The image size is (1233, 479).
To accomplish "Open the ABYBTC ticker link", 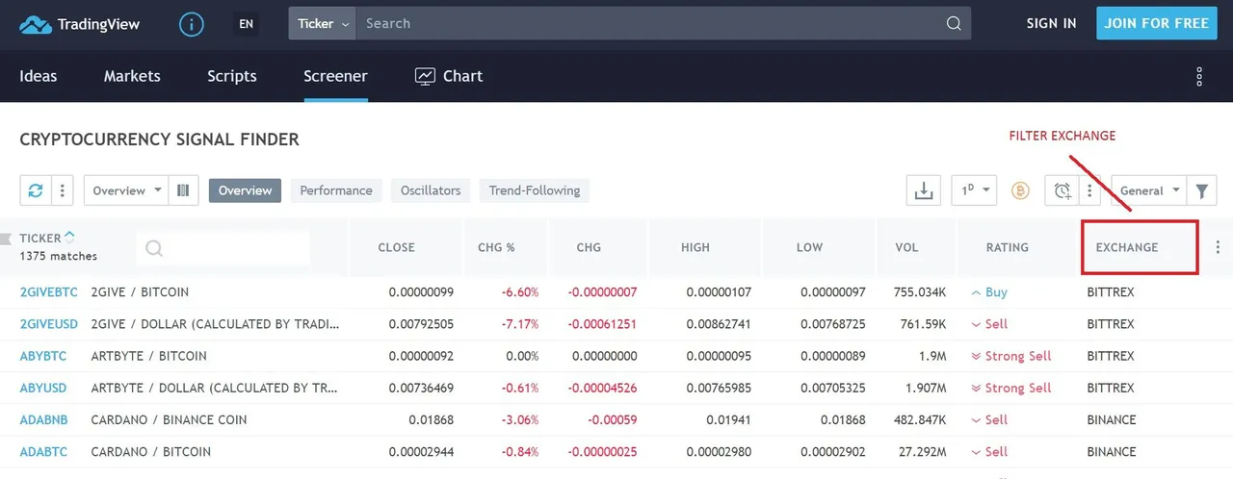I will click(43, 356).
